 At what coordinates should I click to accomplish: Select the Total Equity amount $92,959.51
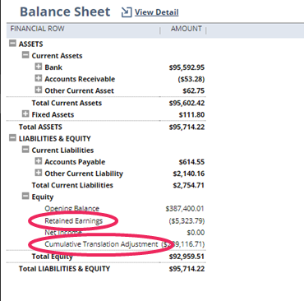tap(187, 257)
